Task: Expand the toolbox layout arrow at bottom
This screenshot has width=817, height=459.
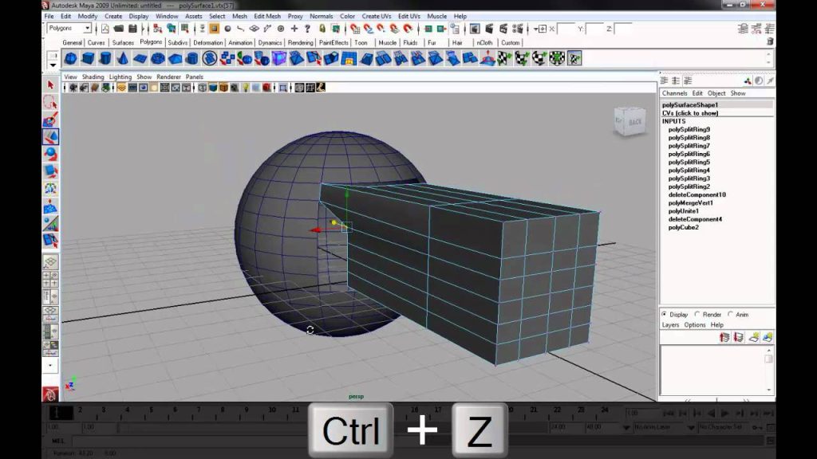Action: pos(50,365)
